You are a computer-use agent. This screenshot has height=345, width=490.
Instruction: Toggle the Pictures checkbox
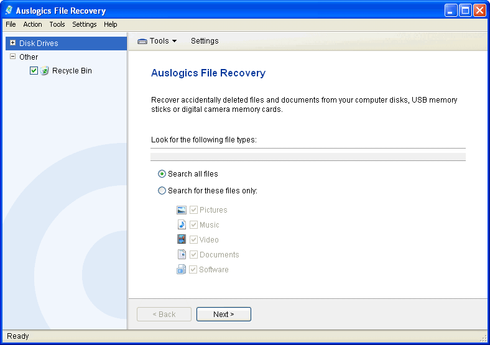pos(193,209)
